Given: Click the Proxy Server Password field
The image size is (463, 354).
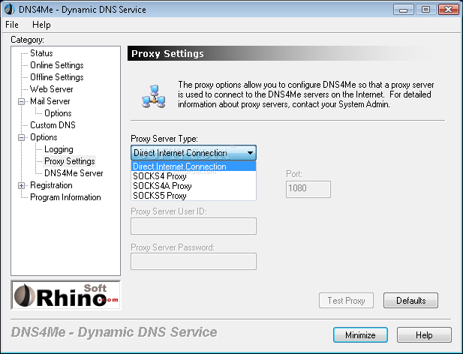Looking at the screenshot, I should point(194,261).
